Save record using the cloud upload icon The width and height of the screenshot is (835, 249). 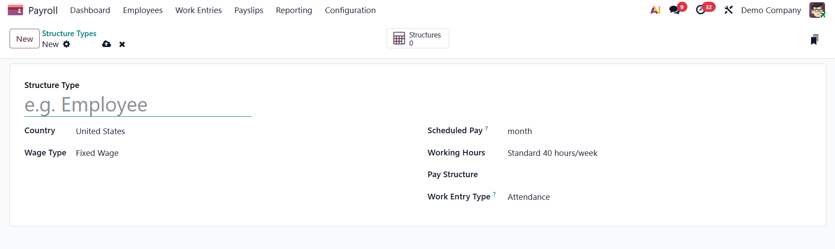tap(106, 44)
